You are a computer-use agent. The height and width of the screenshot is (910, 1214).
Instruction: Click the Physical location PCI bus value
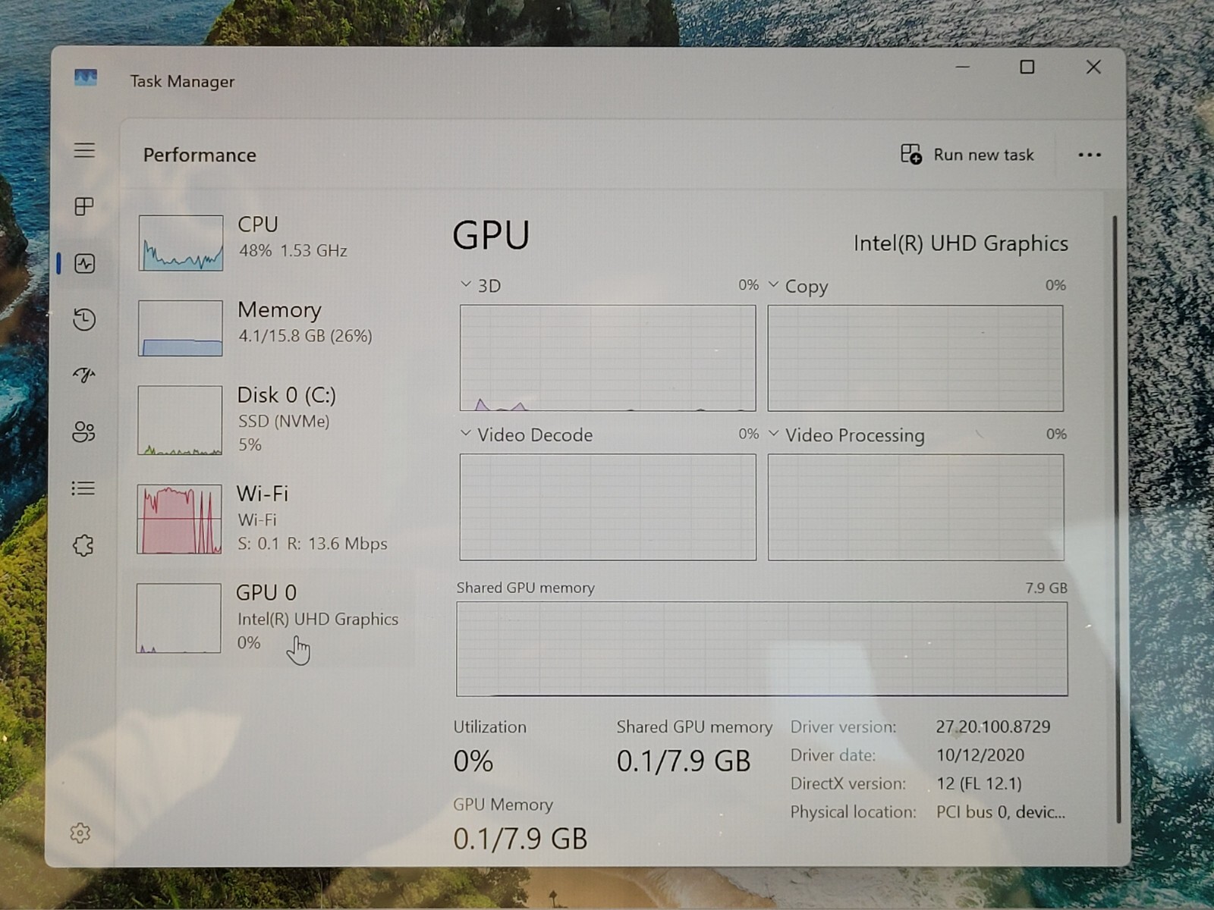pyautogui.click(x=1001, y=812)
